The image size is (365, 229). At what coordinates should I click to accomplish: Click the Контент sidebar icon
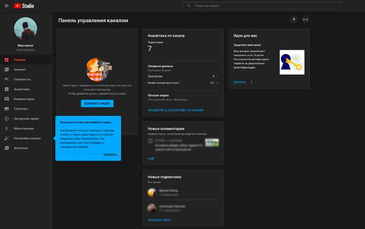coord(6,69)
